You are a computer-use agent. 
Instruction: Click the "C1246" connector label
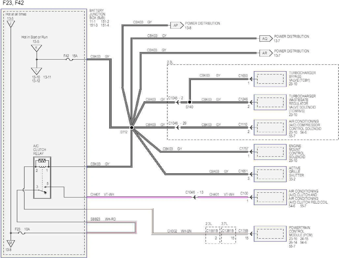[243, 99]
